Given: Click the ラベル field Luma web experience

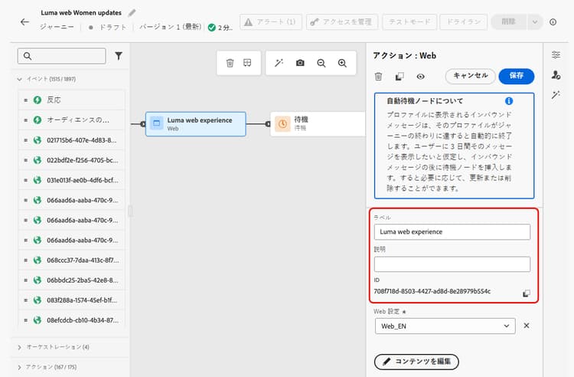Looking at the screenshot, I should pyautogui.click(x=452, y=232).
